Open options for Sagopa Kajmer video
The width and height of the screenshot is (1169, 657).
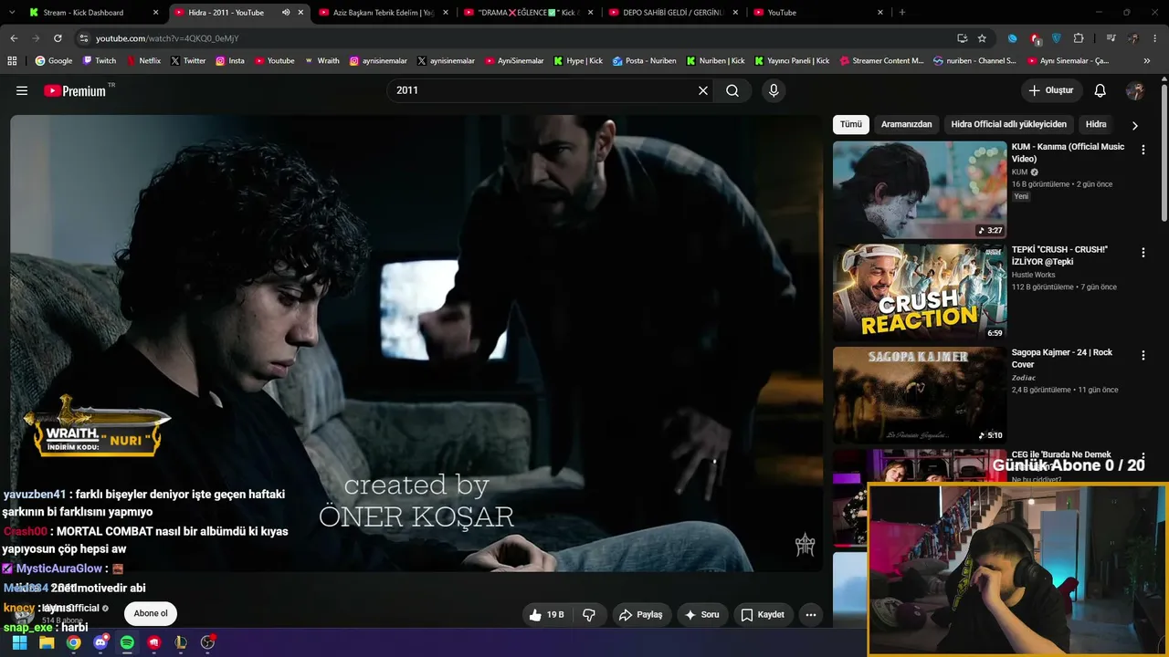coord(1143,355)
